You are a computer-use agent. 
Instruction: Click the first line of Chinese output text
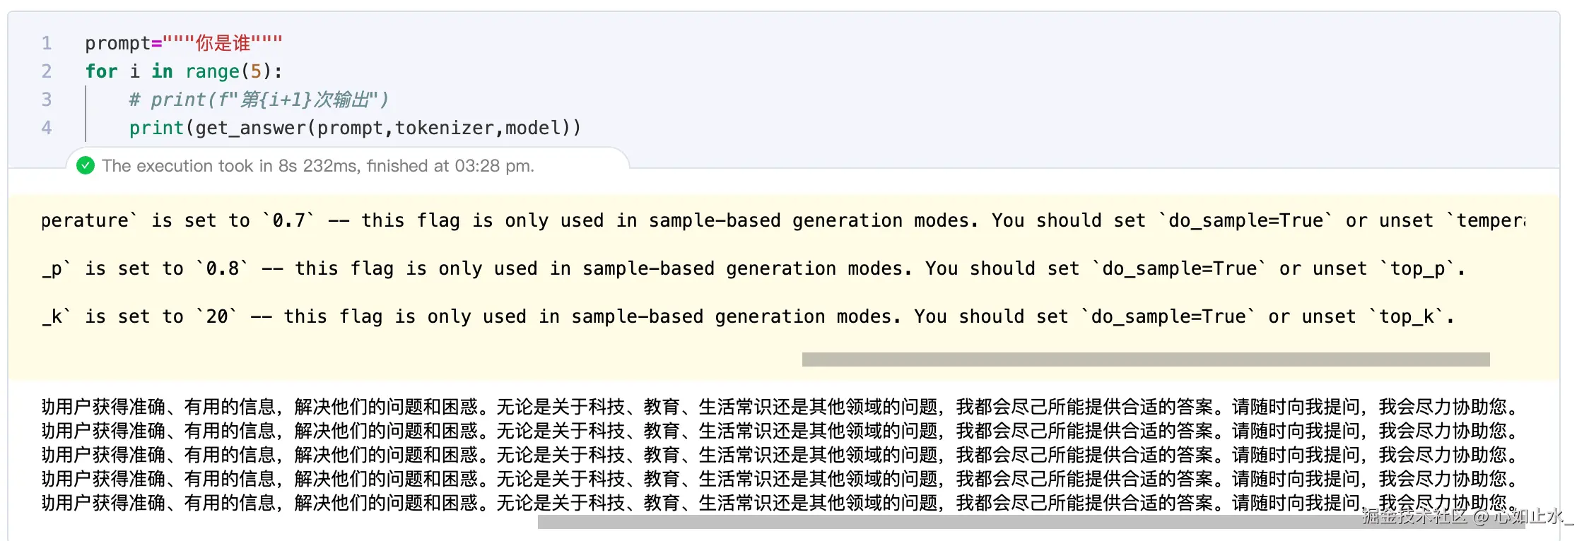point(778,407)
